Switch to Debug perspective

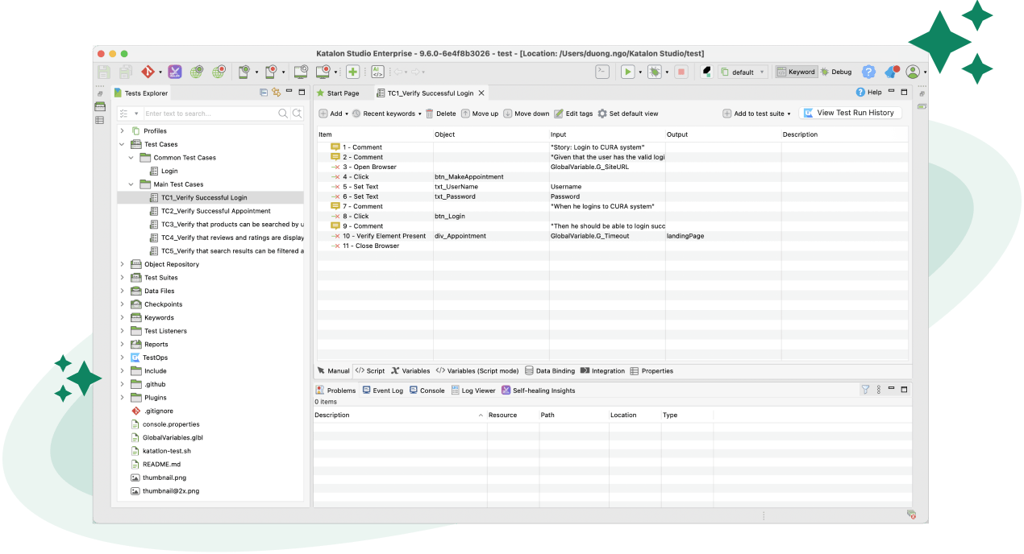(x=836, y=72)
